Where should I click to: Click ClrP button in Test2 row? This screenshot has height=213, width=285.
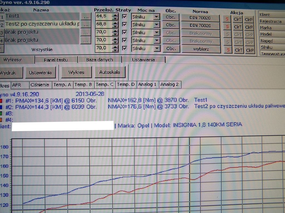(249, 27)
